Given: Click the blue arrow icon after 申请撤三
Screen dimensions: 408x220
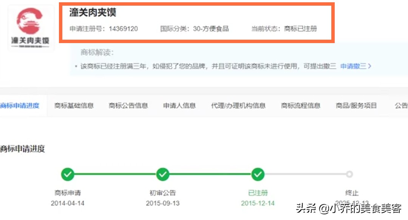Looking at the screenshot, I should [370, 66].
